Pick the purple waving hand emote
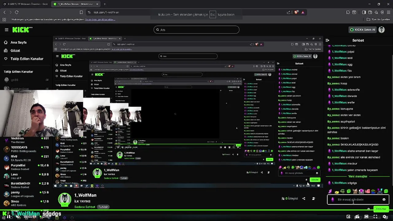Viewport: 393px width, 221px height. tap(330, 191)
